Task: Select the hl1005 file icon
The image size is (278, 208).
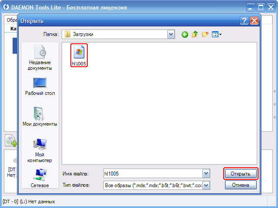Action: (x=79, y=52)
